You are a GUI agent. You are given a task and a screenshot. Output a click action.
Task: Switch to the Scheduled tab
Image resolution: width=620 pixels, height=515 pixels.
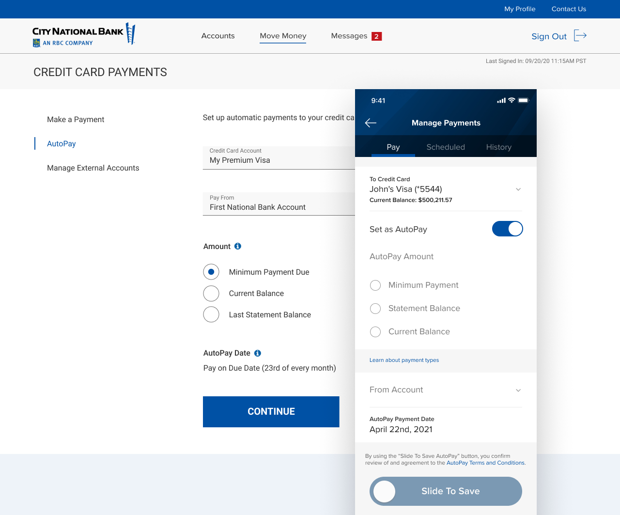[446, 147]
